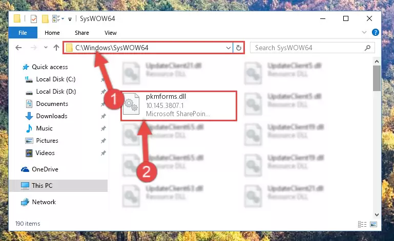
Task: Close the SysWOW64 window
Action: click(369, 18)
